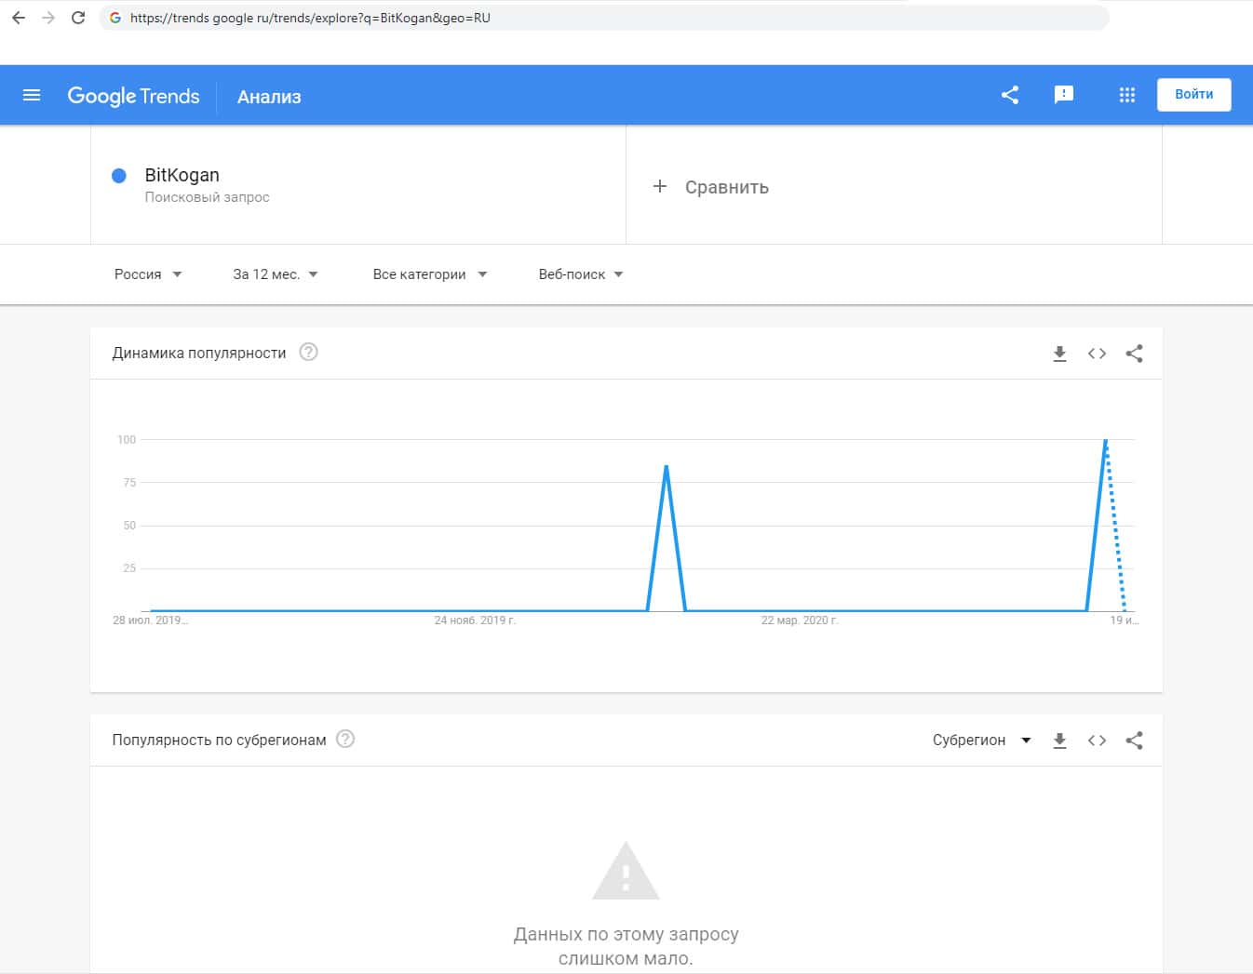Click the grey warning triangle icon
The image size is (1253, 974).
tap(626, 871)
